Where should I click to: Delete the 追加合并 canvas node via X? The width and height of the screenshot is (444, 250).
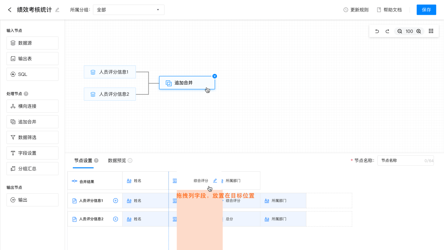215,76
